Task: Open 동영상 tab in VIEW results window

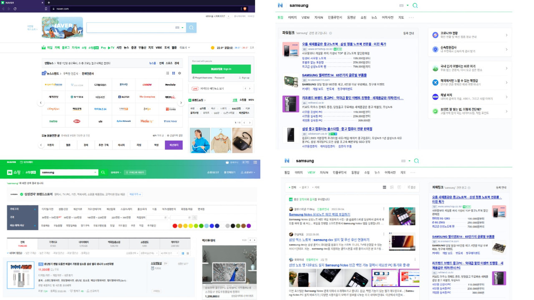Action: [x=355, y=172]
